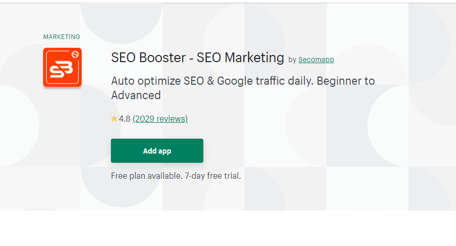
Task: Click the small circular badge on the logo
Action: [75, 54]
